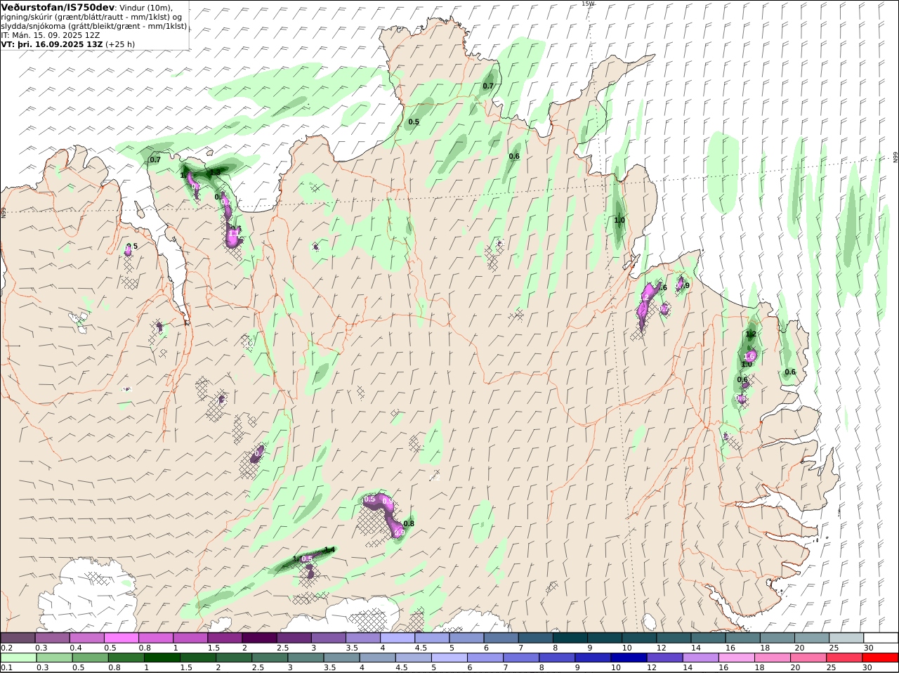Image resolution: width=899 pixels, height=673 pixels.
Task: Click the 0.8 value beside the southern purple band
Action: pos(409,523)
